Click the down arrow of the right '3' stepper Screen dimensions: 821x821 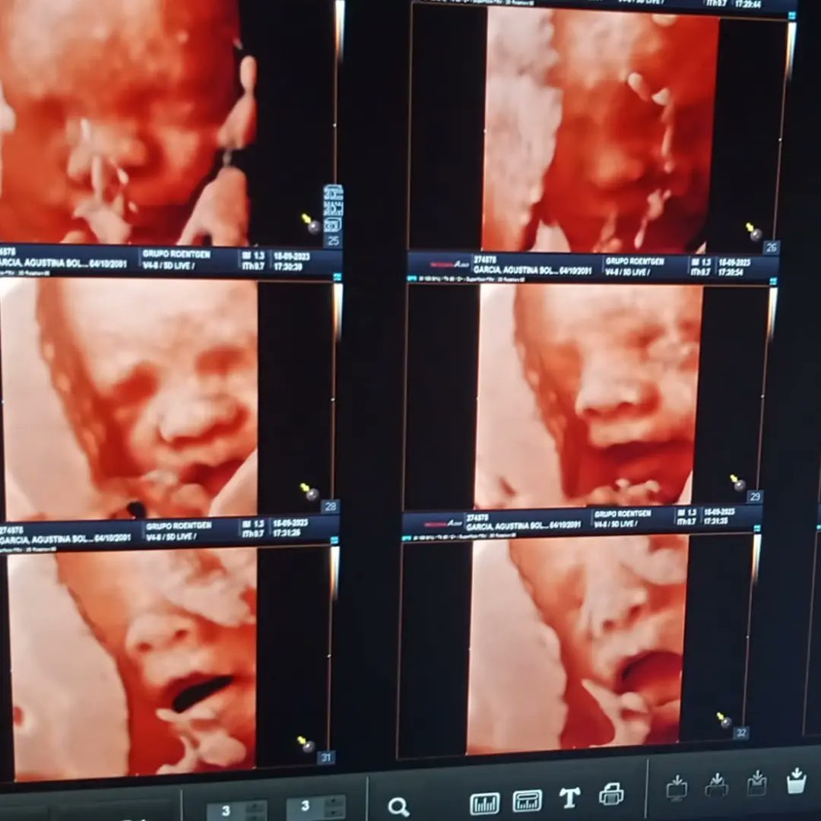[334, 813]
